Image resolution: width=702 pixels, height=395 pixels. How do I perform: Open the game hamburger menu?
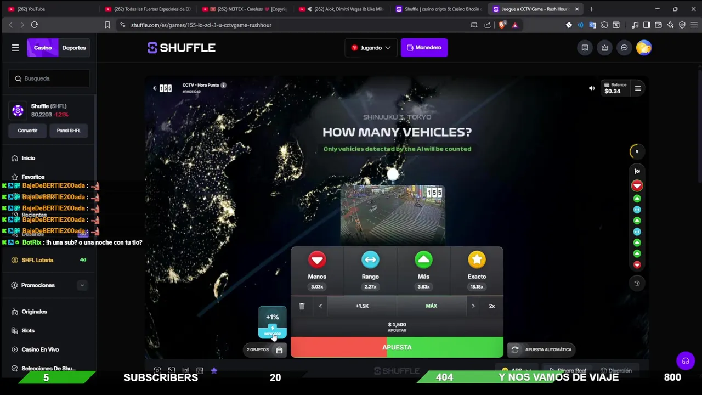tap(638, 88)
